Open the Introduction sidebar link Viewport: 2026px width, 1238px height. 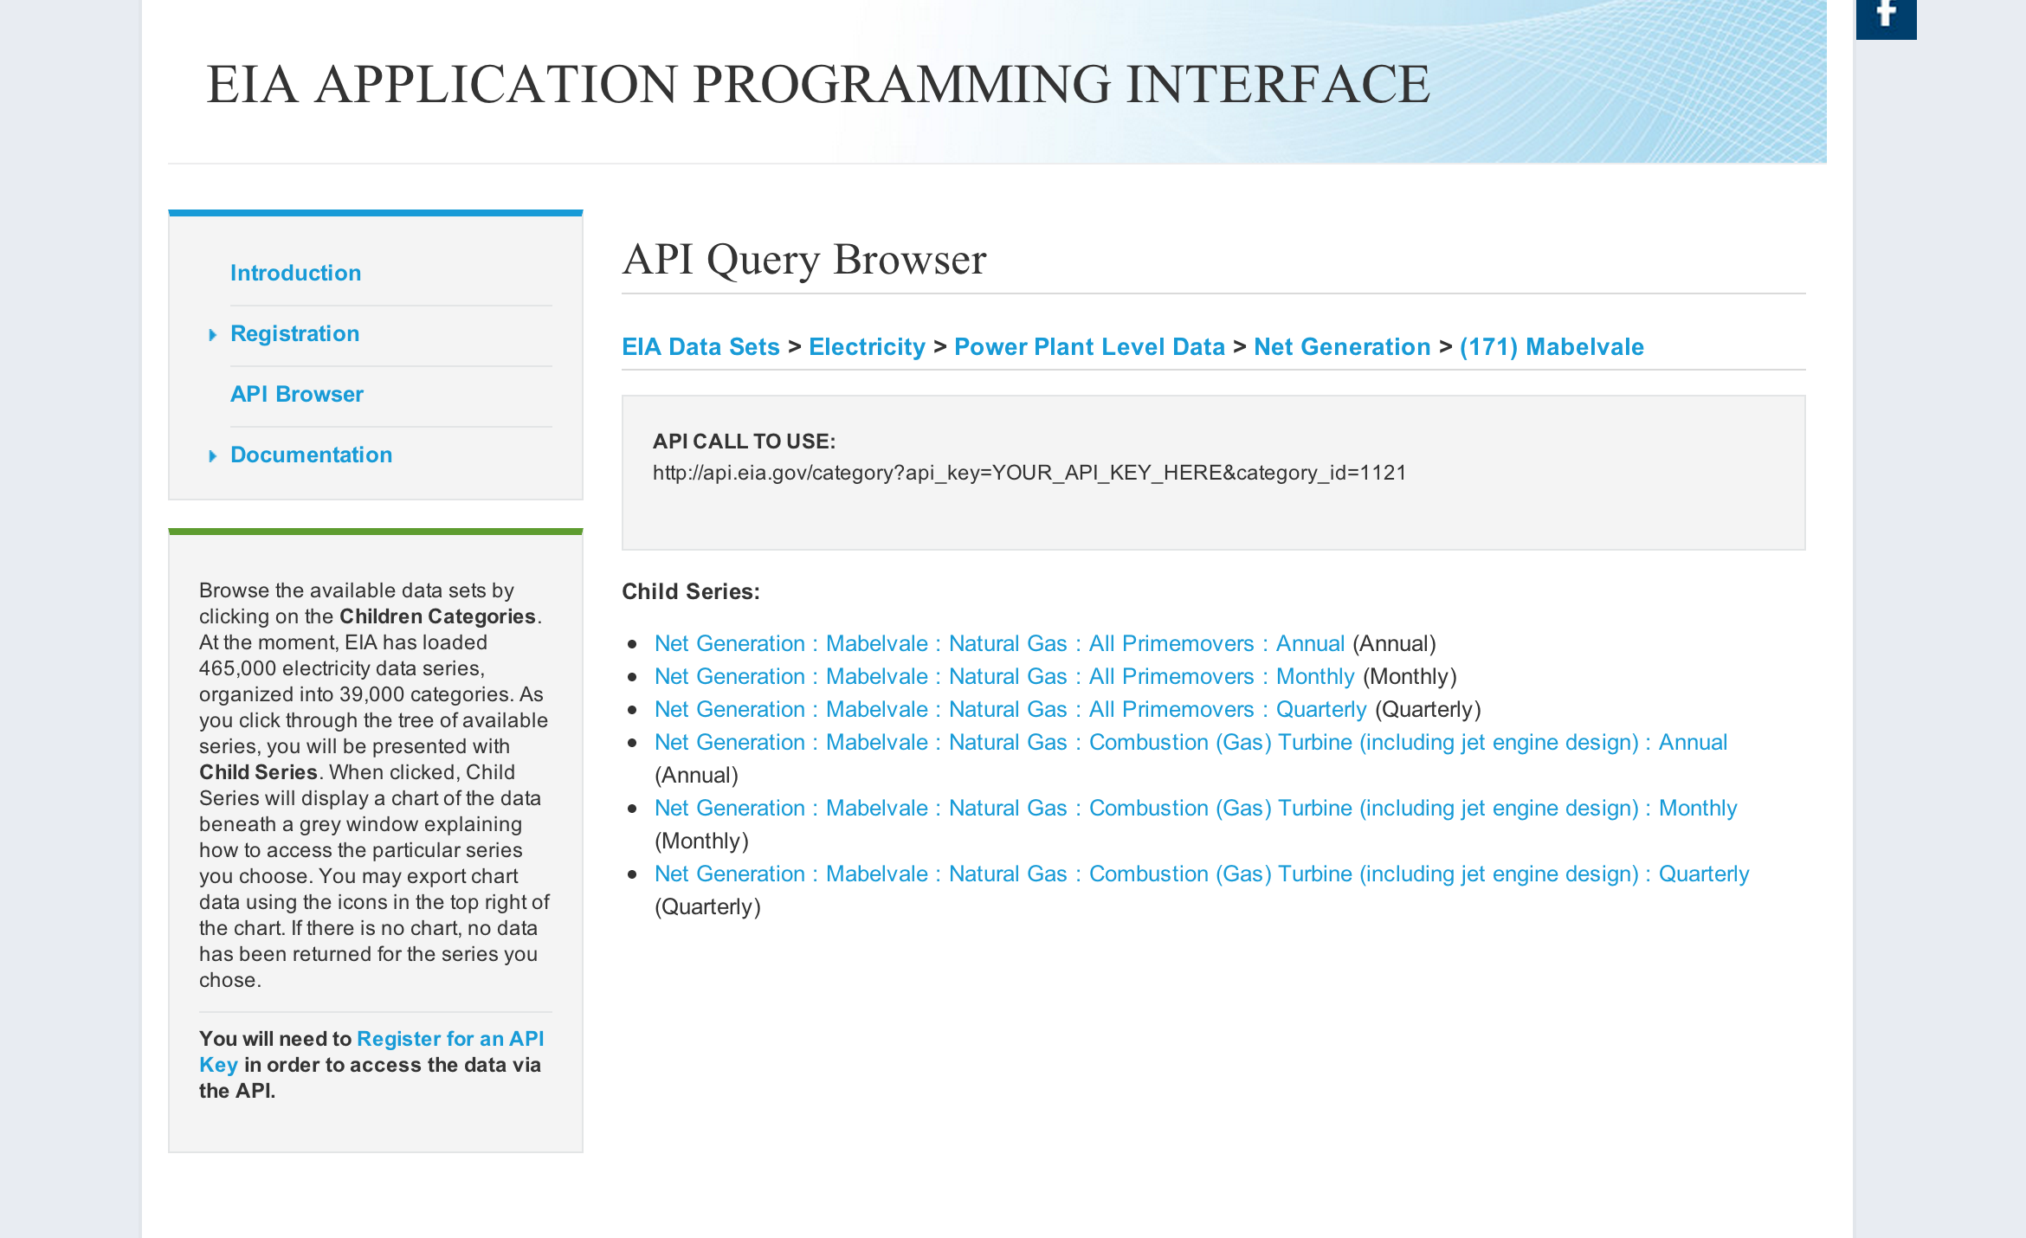[x=295, y=273]
